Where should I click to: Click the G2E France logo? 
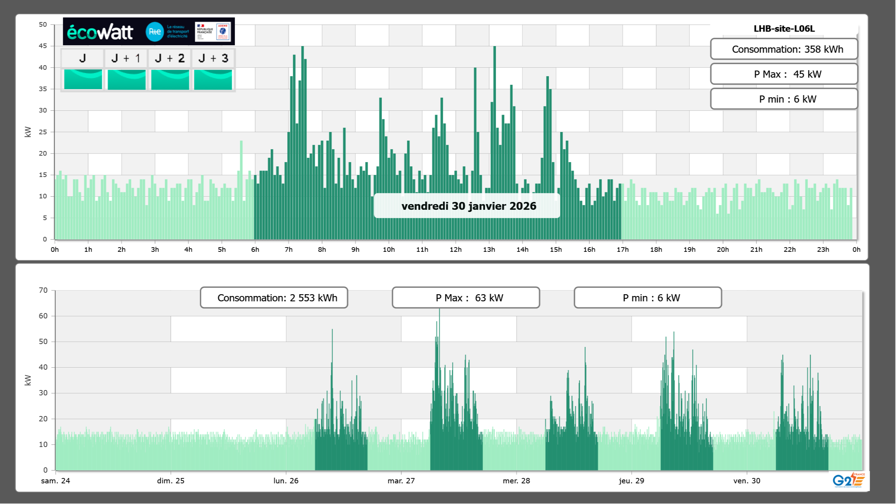tap(849, 480)
